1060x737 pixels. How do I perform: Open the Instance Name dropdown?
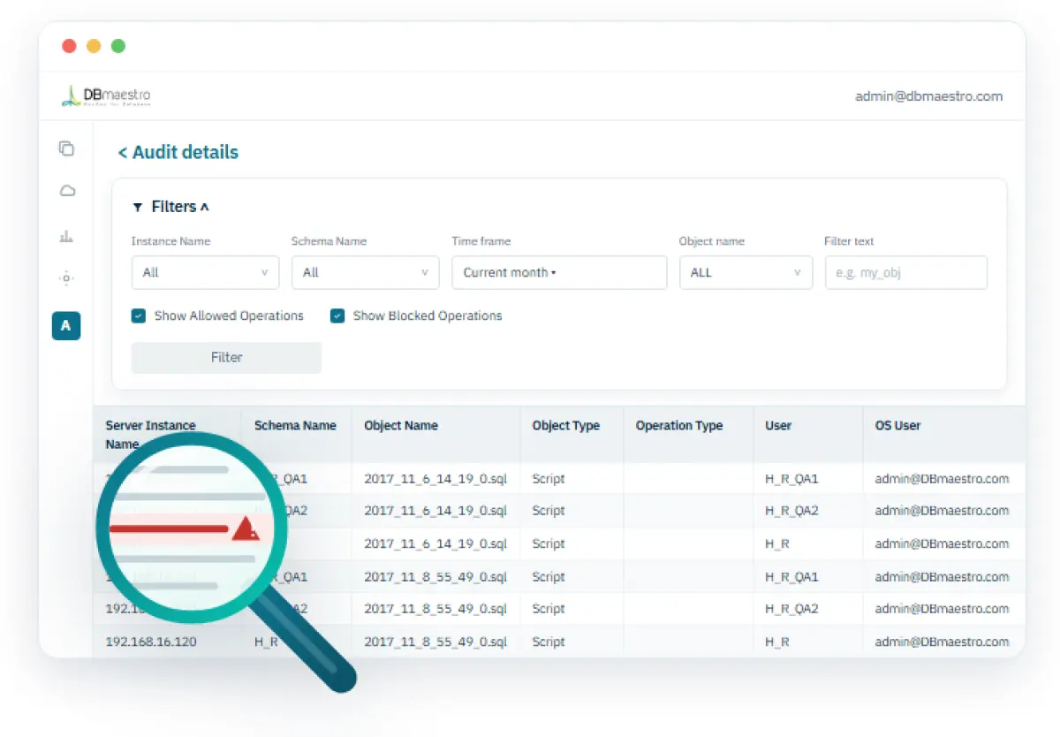coord(205,272)
